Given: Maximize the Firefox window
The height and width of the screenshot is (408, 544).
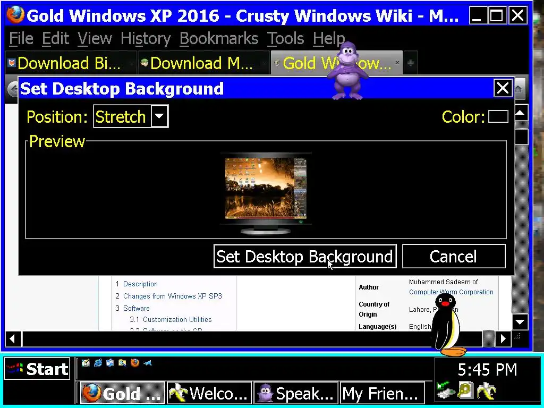Looking at the screenshot, I should tap(497, 15).
